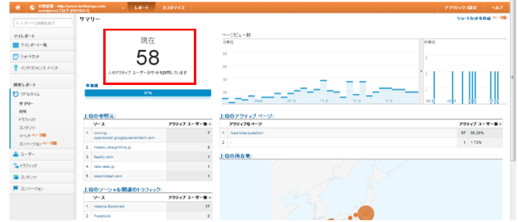Open the トラフィック arrows icon section
The image size is (518, 222).
pyautogui.click(x=16, y=166)
